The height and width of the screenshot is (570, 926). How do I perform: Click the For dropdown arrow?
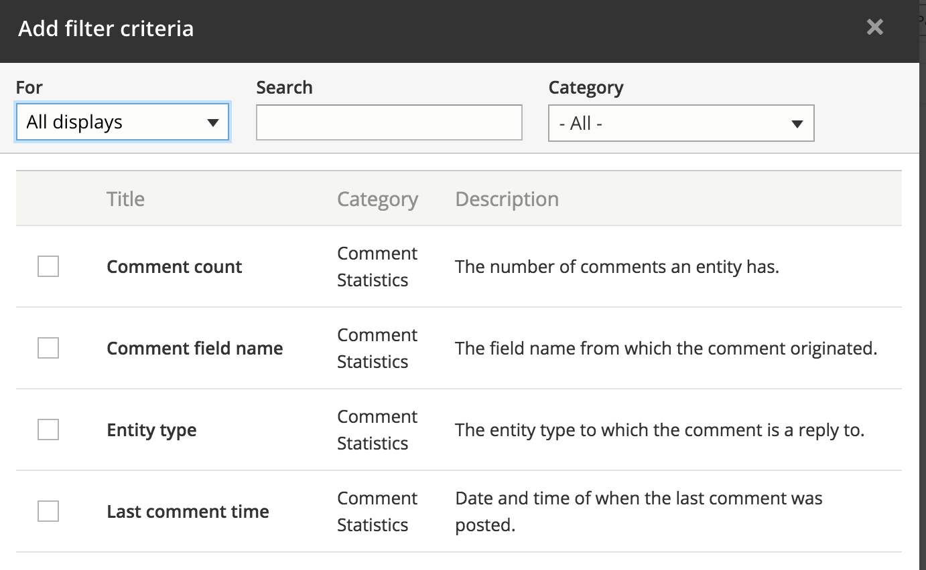(x=213, y=122)
